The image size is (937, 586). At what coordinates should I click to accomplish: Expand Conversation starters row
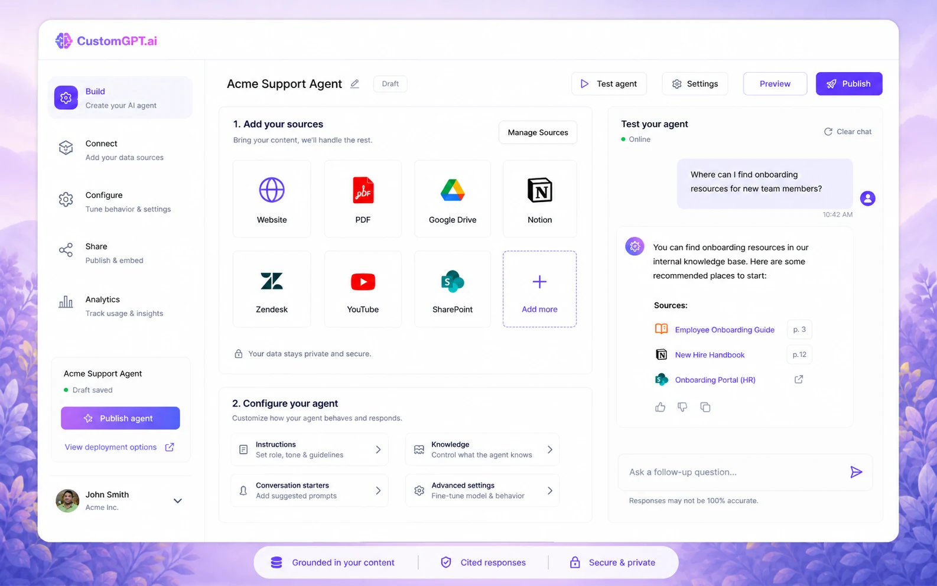coord(310,490)
